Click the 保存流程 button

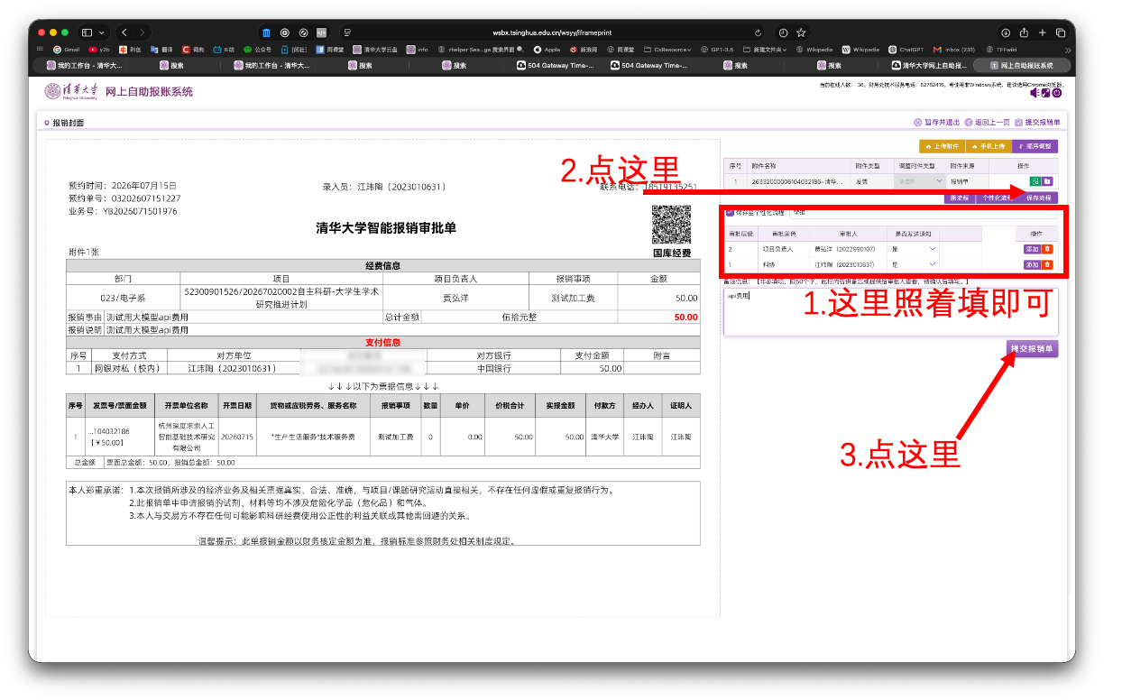pyautogui.click(x=1038, y=198)
